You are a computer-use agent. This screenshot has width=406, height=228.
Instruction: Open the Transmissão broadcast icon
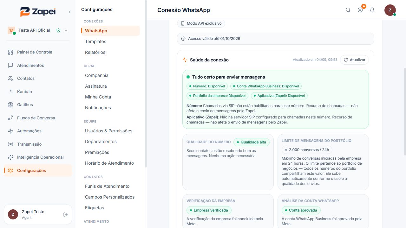point(10,144)
